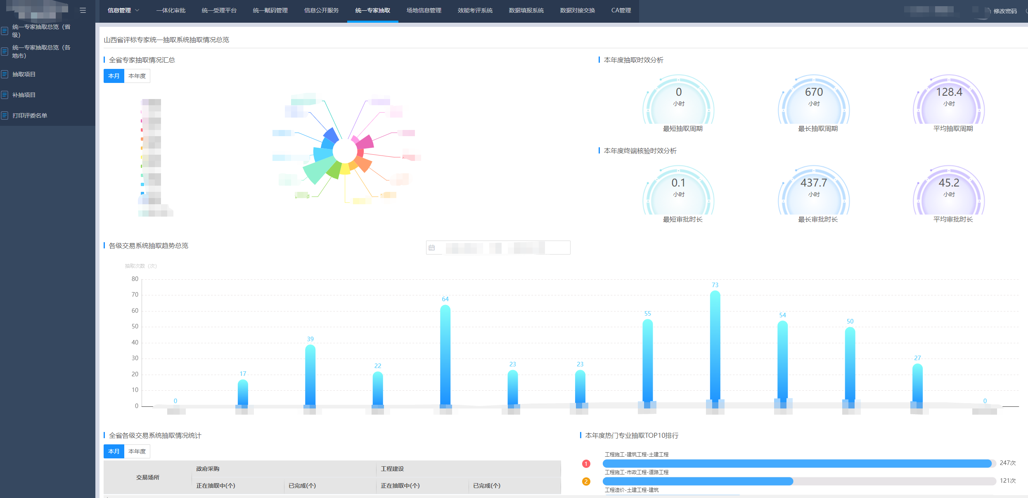Click the bar labeled 73 in trend chart
The width and height of the screenshot is (1028, 498).
715,349
